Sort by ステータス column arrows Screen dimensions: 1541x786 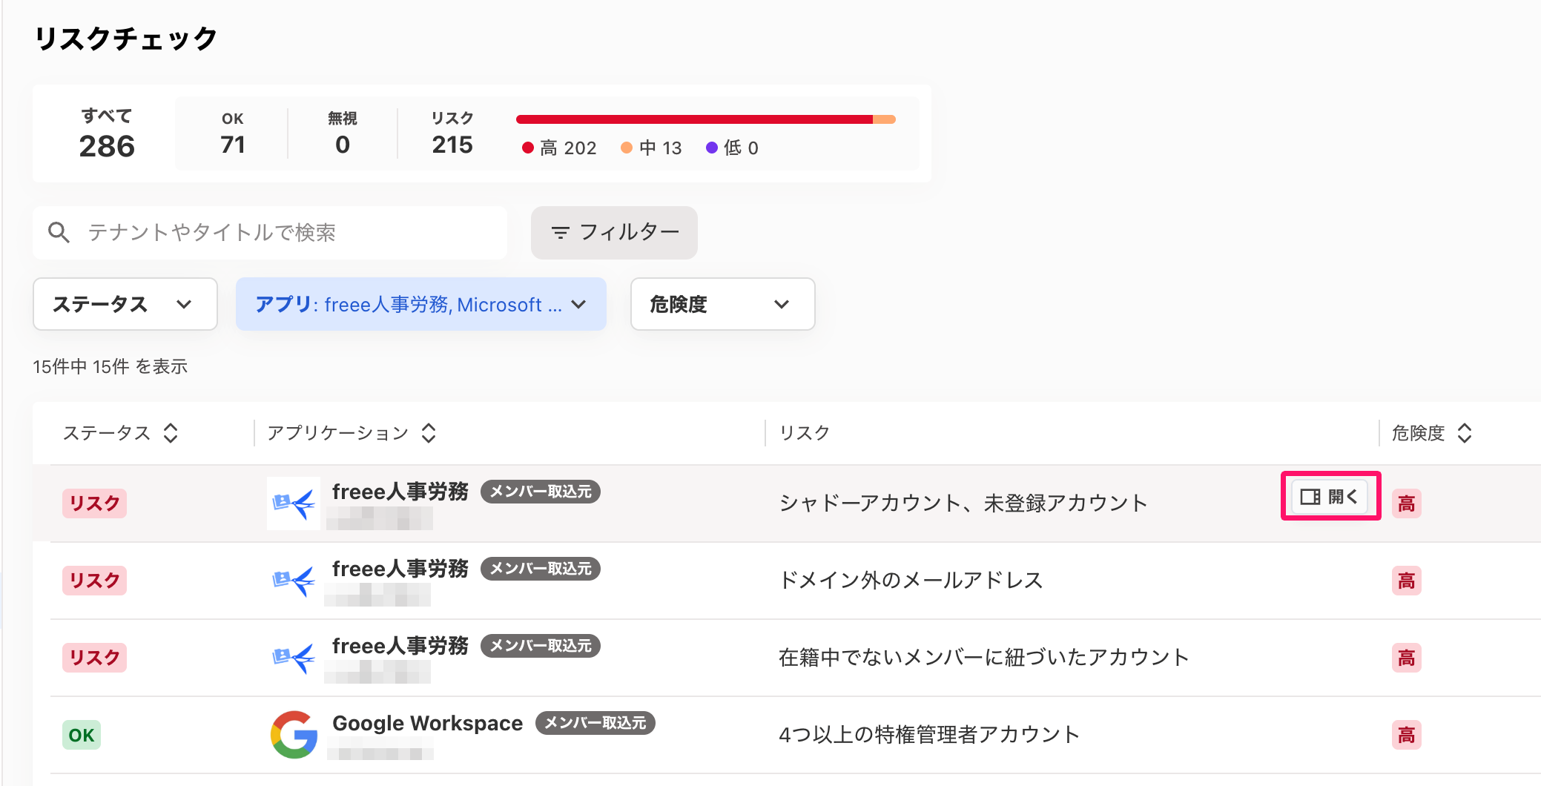pos(171,433)
